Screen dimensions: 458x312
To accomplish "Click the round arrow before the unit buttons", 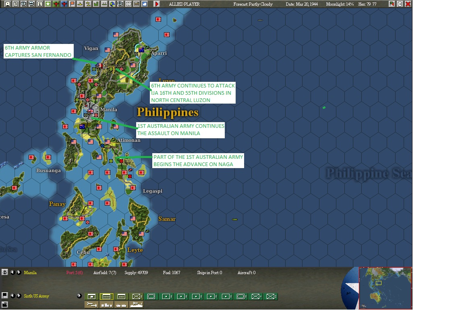I will click(79, 296).
